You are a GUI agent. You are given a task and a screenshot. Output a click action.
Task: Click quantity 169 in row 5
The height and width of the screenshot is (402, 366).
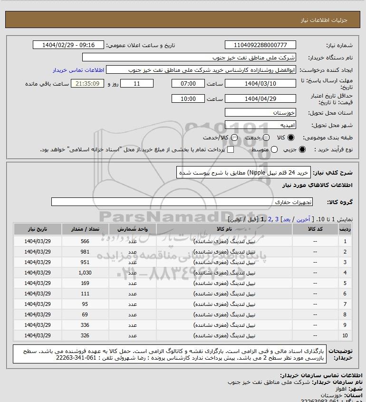click(85, 283)
